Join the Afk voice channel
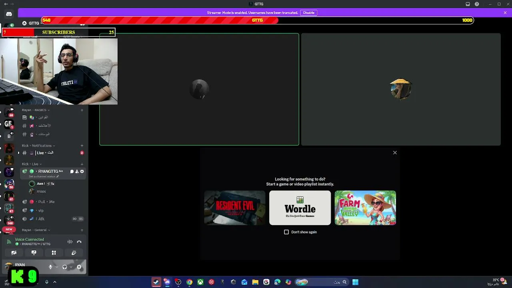This screenshot has width=512, height=288. click(53, 219)
